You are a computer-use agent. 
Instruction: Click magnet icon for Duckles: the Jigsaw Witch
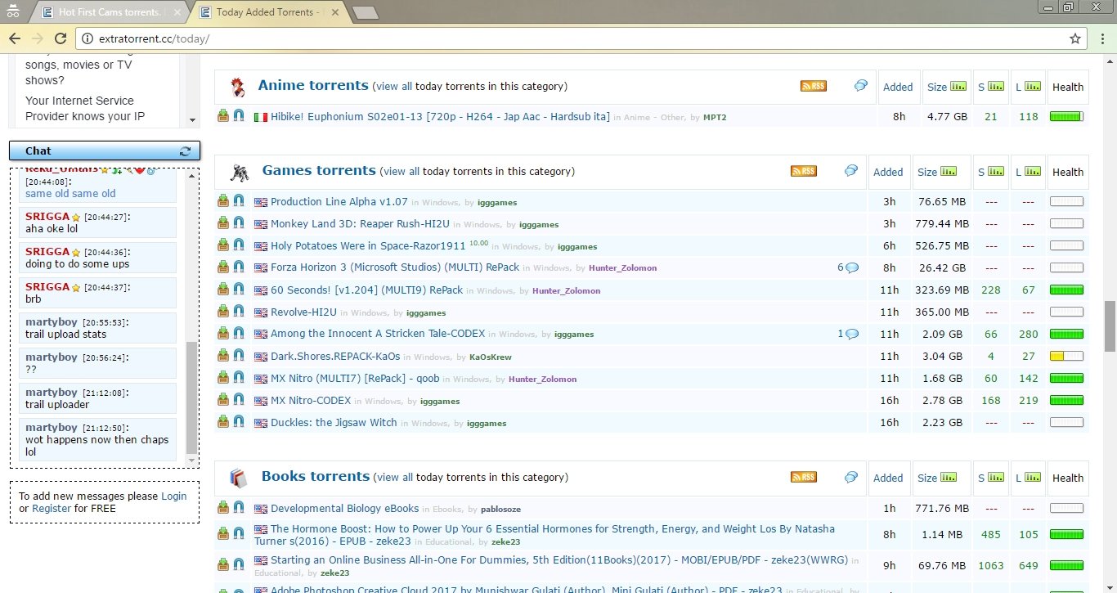pyautogui.click(x=239, y=421)
